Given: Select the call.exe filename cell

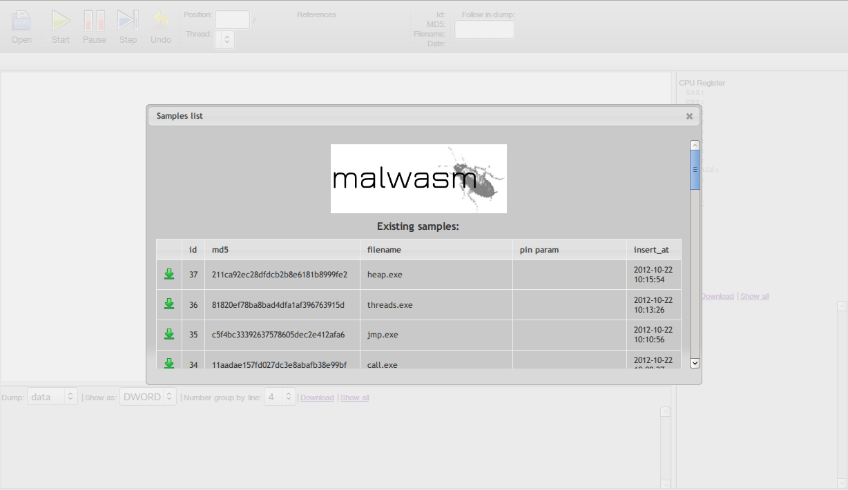Looking at the screenshot, I should pyautogui.click(x=436, y=360).
